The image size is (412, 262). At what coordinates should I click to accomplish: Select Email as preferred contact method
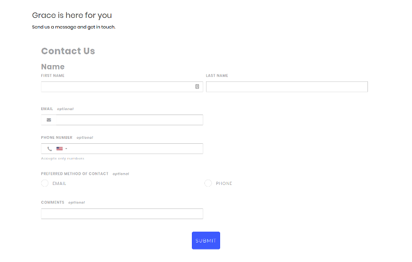coord(45,183)
